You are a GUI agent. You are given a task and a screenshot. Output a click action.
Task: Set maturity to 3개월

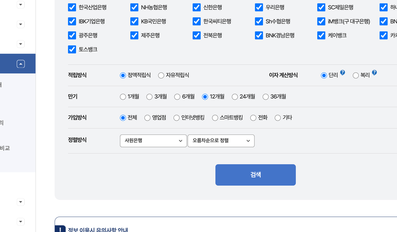[x=149, y=97]
